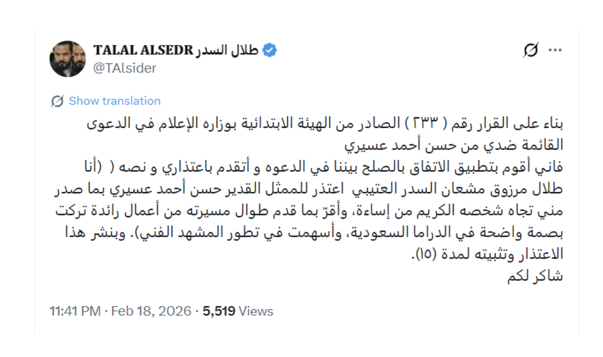Click the Show translation link

coord(115,101)
